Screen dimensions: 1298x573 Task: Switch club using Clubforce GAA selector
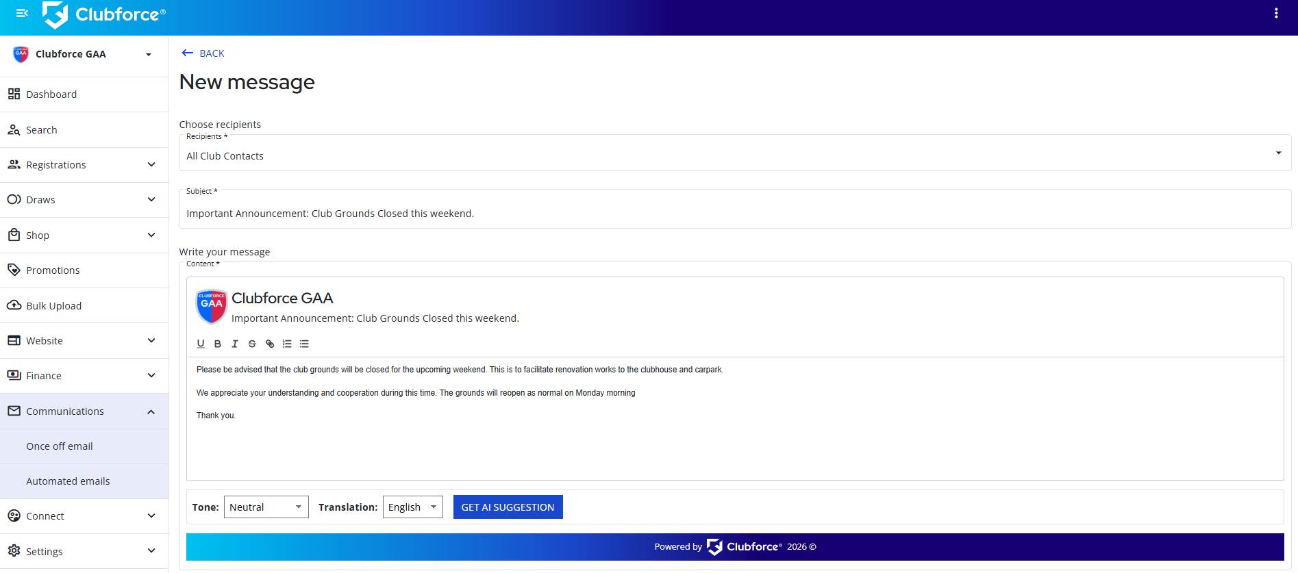[84, 54]
